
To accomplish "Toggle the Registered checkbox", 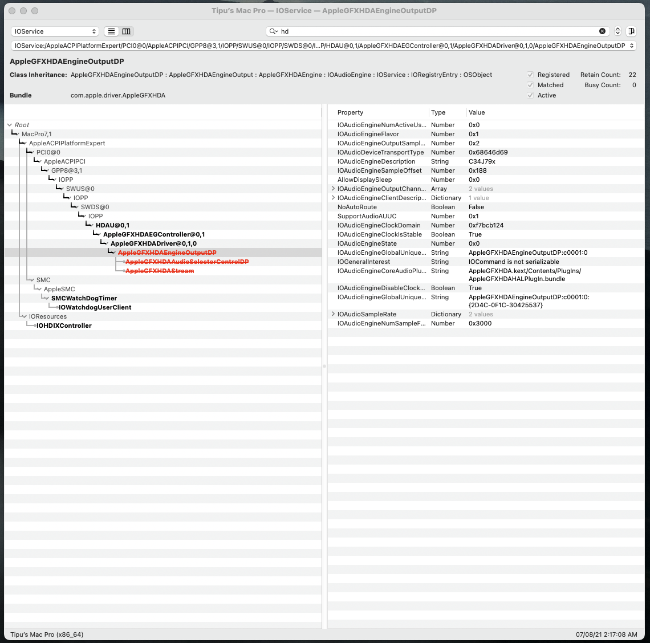I will (530, 75).
